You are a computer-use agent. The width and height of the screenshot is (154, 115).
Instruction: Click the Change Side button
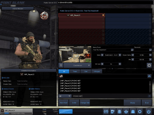pos(85,103)
